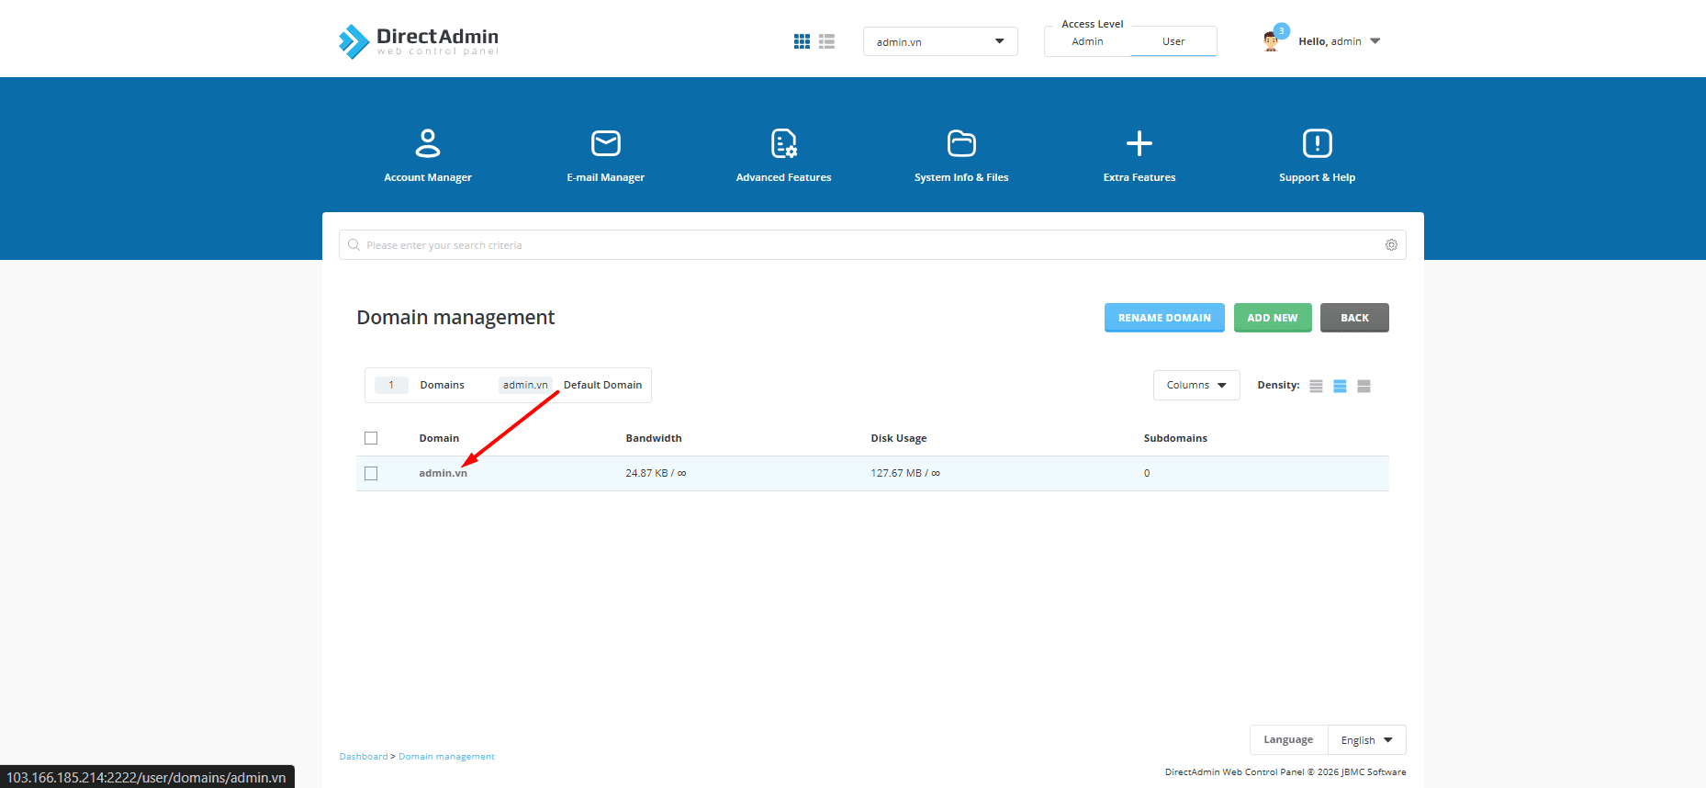Click the search settings gear icon
This screenshot has height=788, width=1706.
1391,245
